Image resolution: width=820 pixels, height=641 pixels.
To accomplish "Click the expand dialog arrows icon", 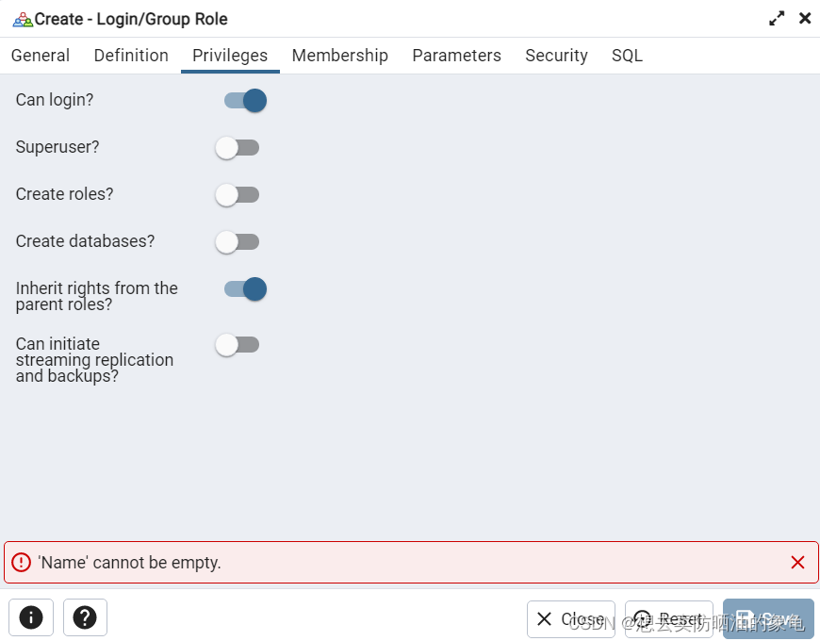I will [776, 17].
